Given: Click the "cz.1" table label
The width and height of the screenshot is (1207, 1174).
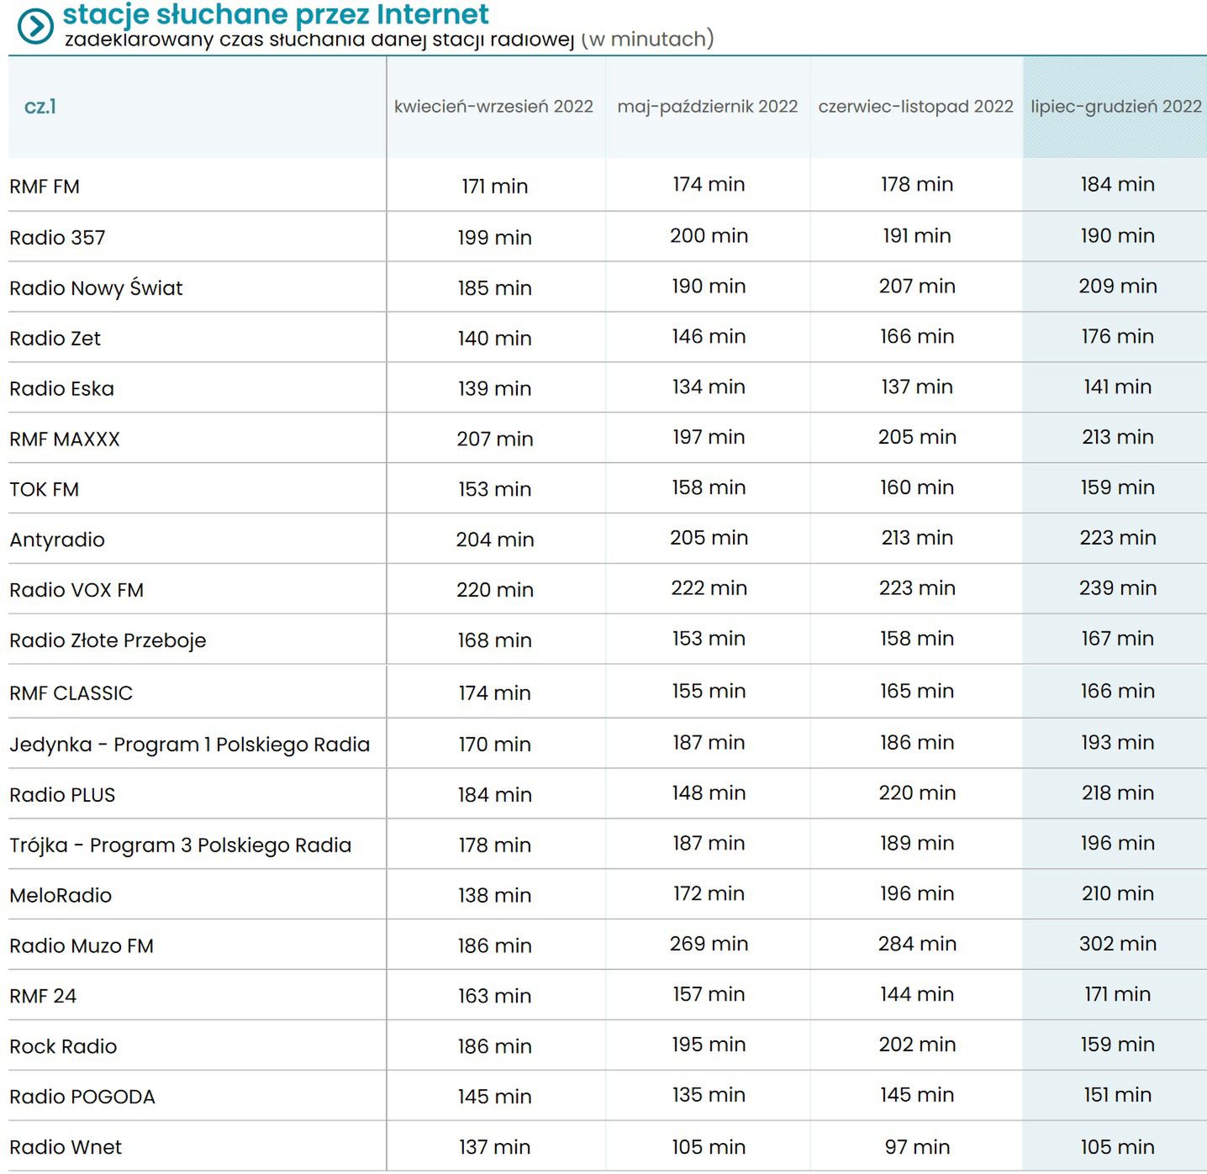Looking at the screenshot, I should (40, 107).
